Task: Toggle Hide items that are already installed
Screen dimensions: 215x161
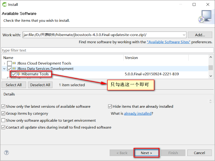Action: click(110, 107)
